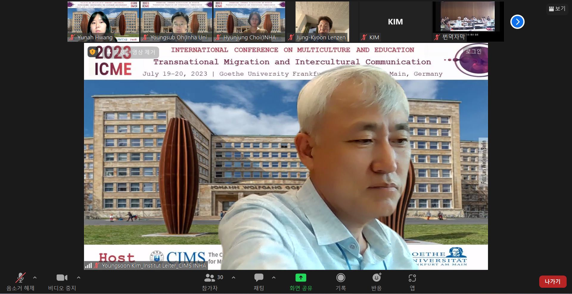This screenshot has width=572, height=294.
Task: Click muted mic icon on Jung-Kyoon Lenzen
Action: click(291, 37)
